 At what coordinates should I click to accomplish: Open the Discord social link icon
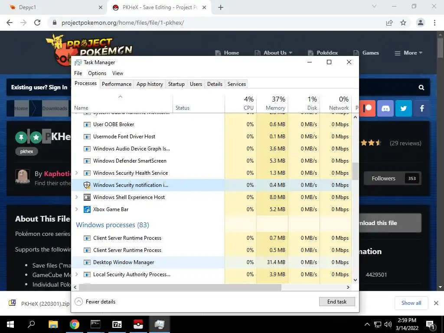coord(385,108)
